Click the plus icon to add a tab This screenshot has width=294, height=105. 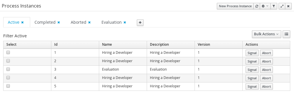coord(140,23)
